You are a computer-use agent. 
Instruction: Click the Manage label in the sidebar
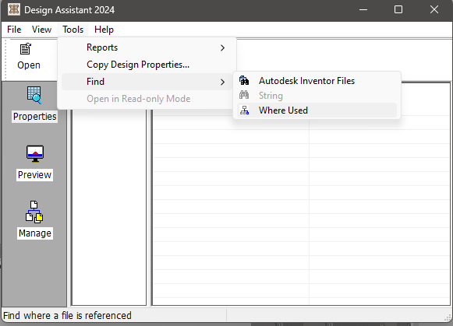(35, 233)
